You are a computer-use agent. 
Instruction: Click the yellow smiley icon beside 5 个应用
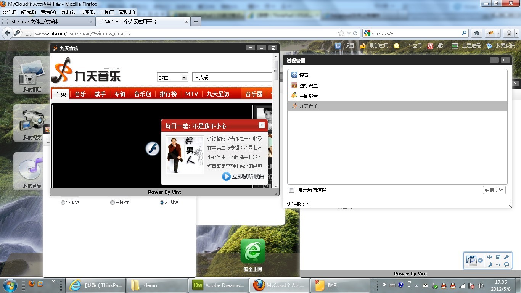pyautogui.click(x=397, y=46)
